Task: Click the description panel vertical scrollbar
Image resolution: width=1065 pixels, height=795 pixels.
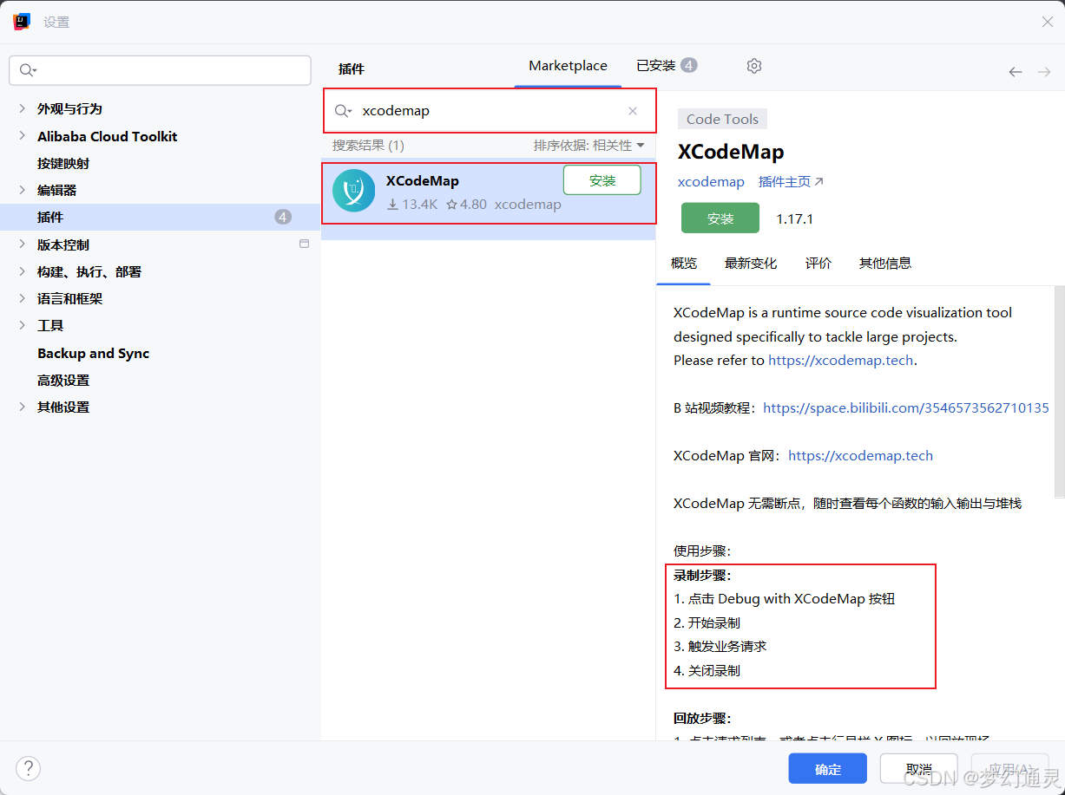Action: (x=1059, y=392)
